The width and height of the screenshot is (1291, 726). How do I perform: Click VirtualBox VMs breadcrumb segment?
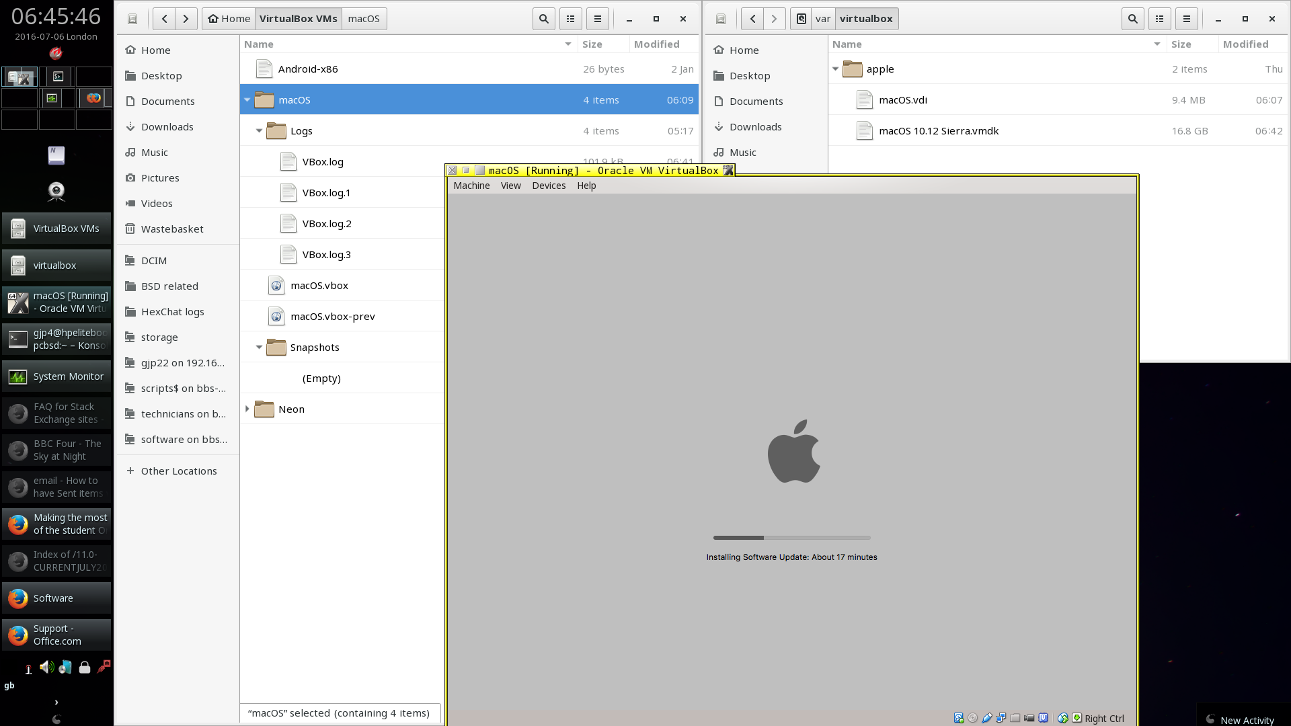click(299, 19)
